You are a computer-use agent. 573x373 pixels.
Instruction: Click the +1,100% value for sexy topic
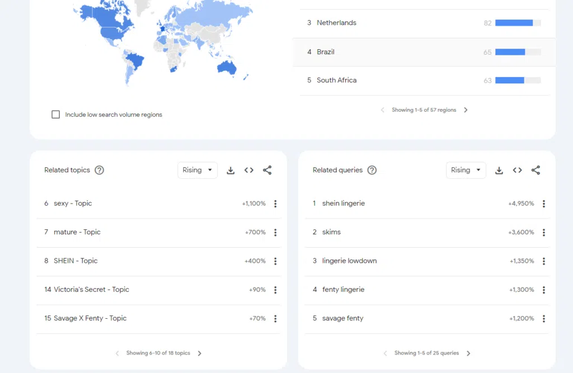[x=253, y=204]
